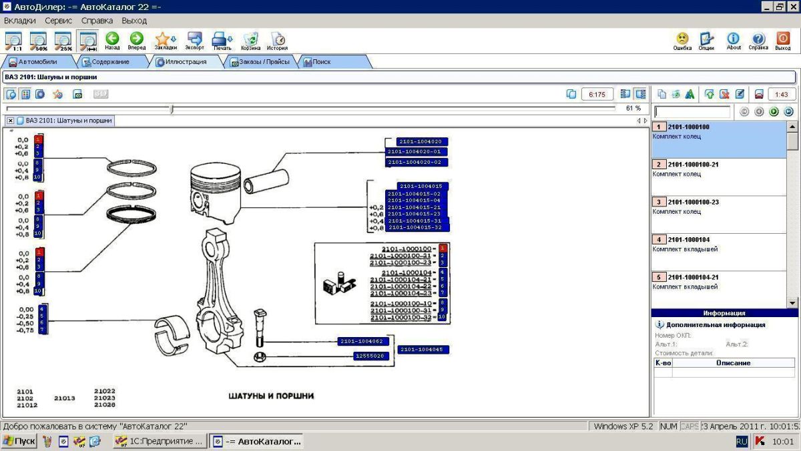The width and height of the screenshot is (801, 451).
Task: Set zoom to 1:1 scale
Action: [13, 41]
